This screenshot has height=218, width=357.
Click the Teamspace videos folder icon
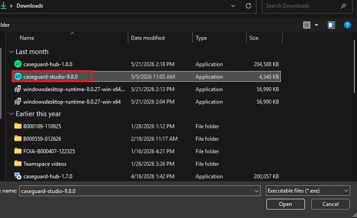18,163
